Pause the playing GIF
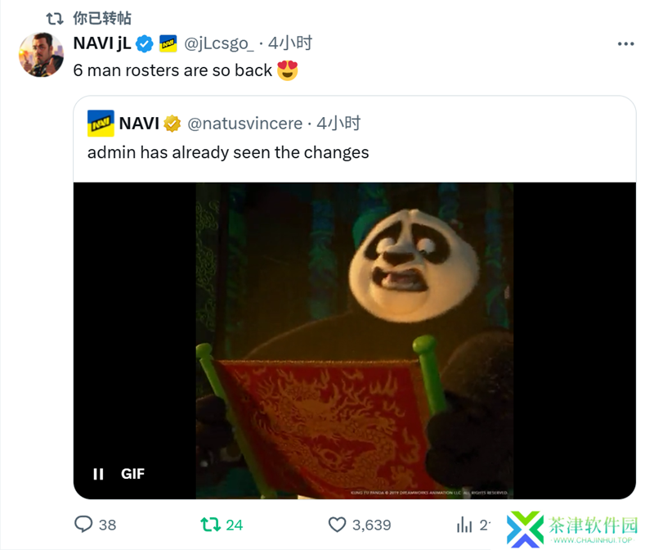This screenshot has width=654, height=550. [98, 474]
